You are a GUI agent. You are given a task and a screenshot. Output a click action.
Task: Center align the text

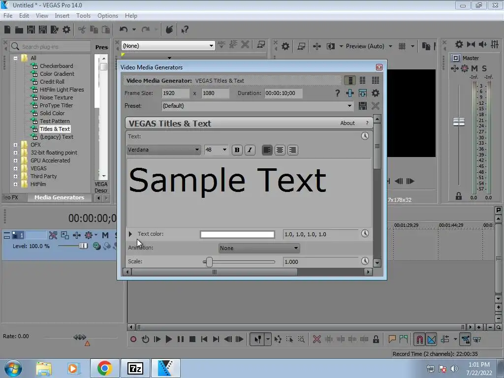(x=280, y=150)
